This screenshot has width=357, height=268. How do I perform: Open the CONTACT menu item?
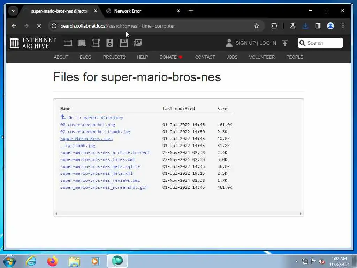click(x=205, y=57)
